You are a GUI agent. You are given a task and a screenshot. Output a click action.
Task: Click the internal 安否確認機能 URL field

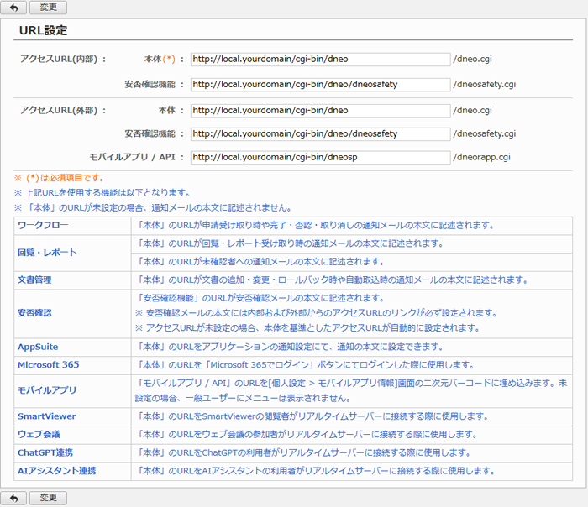(320, 85)
